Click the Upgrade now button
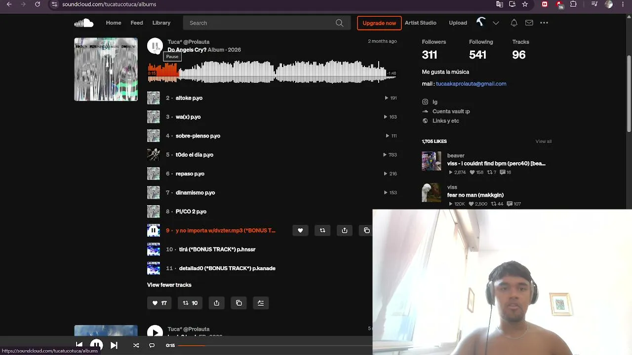Screen dimensions: 632x355 pyautogui.click(x=379, y=23)
